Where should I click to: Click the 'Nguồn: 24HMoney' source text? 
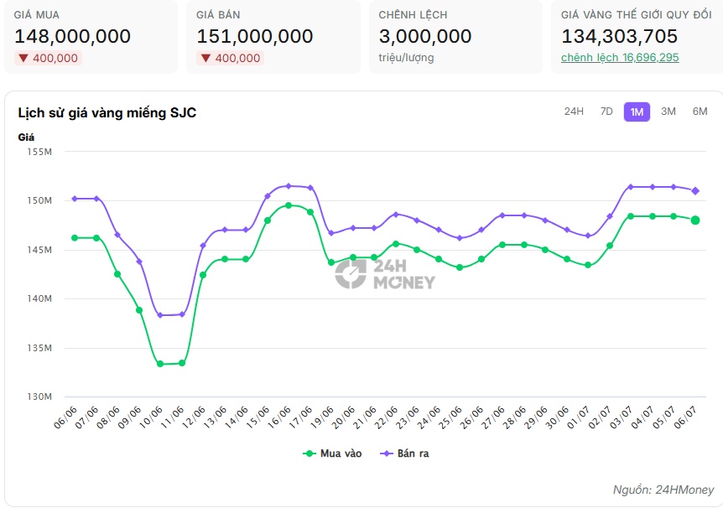point(663,490)
